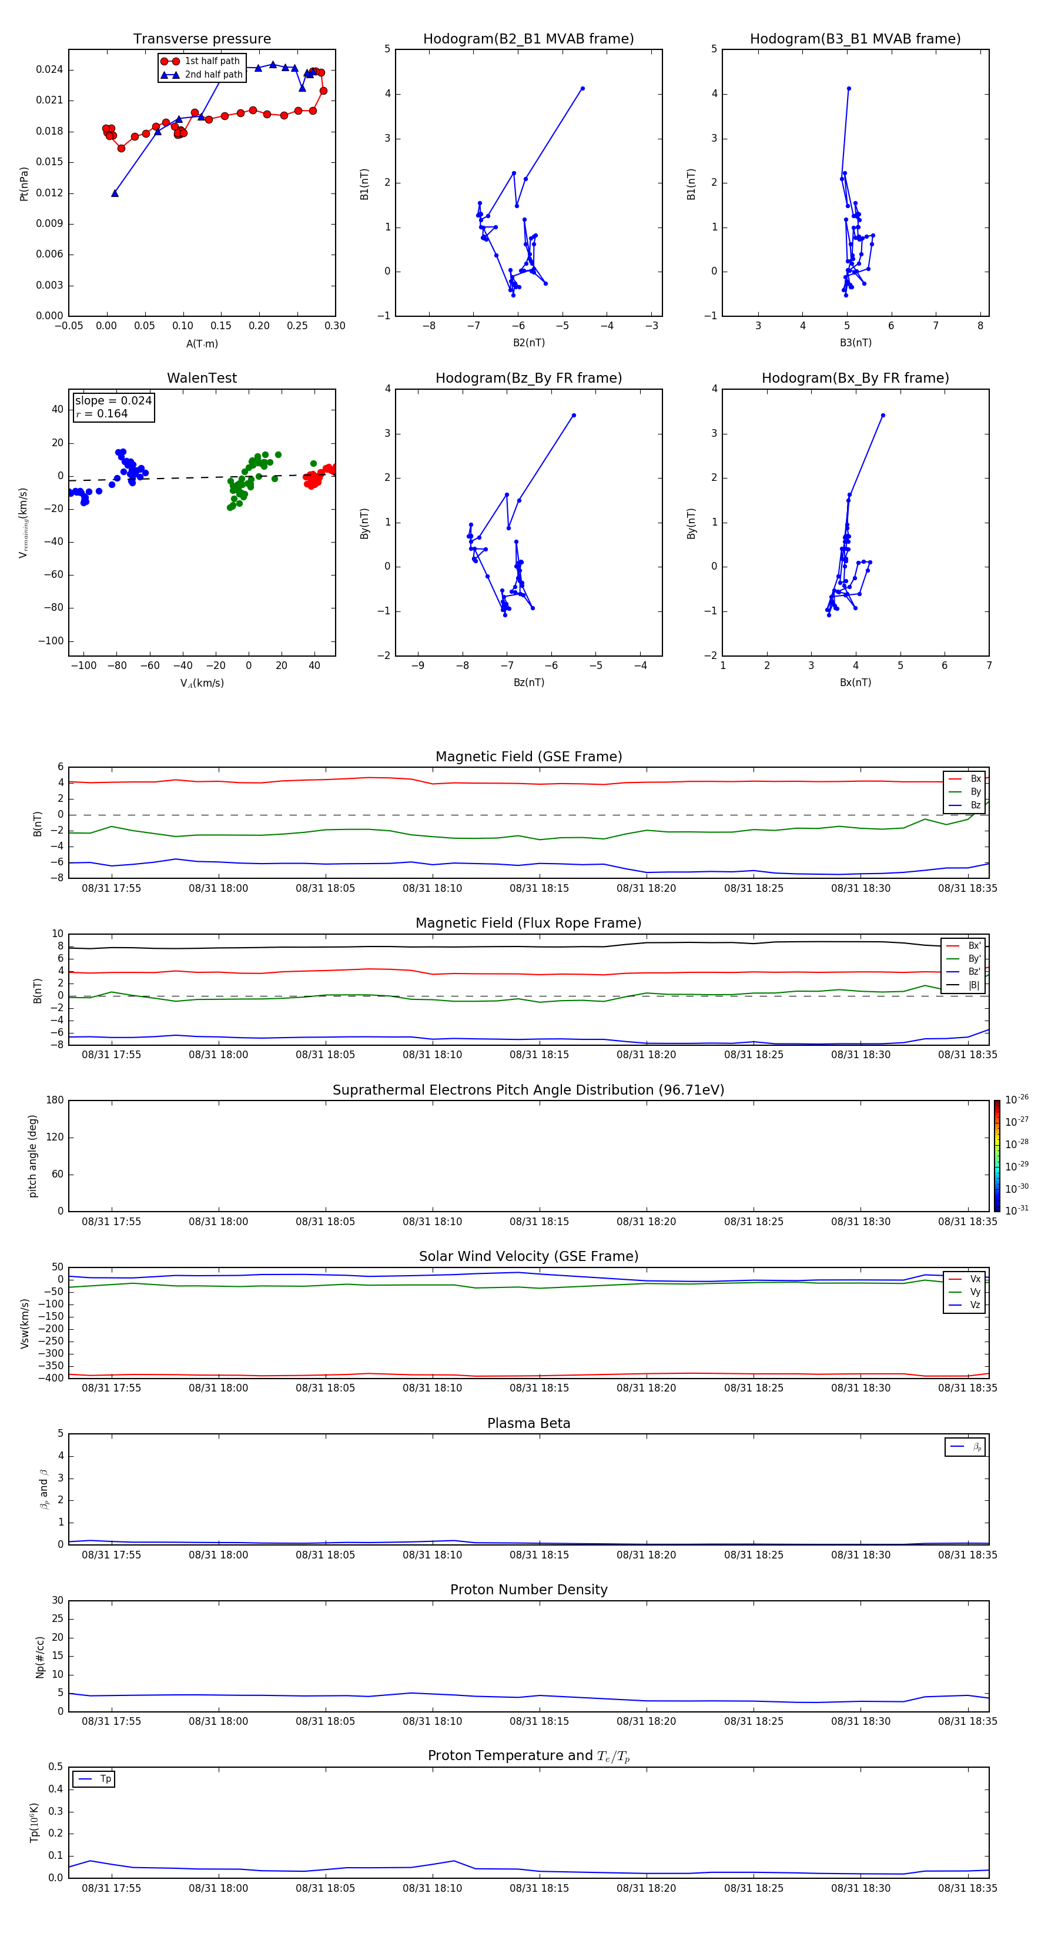Click the "B2(nT)" x-axis label
Screen dimensions: 1058x1940
(x=528, y=343)
